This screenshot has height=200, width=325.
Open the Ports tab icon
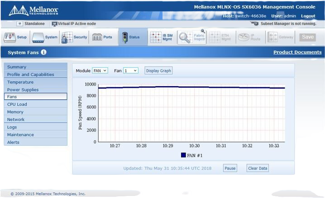coord(97,37)
